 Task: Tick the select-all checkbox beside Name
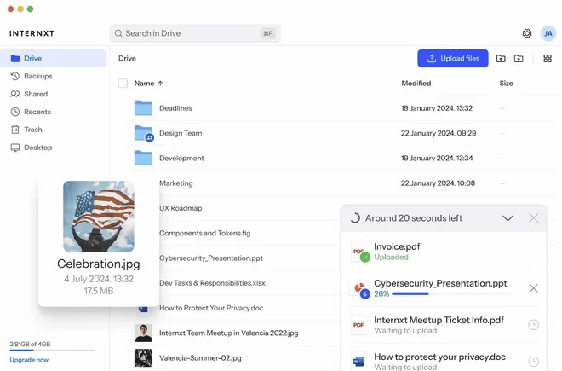(123, 84)
